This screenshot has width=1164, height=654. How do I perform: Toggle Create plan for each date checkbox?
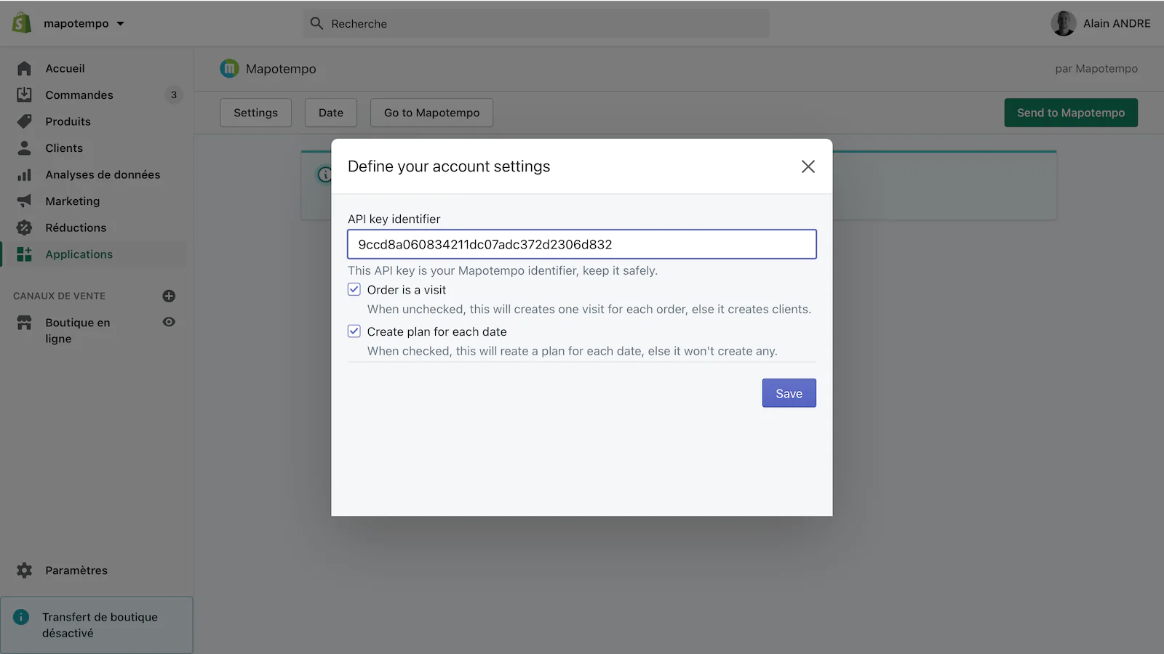click(354, 331)
